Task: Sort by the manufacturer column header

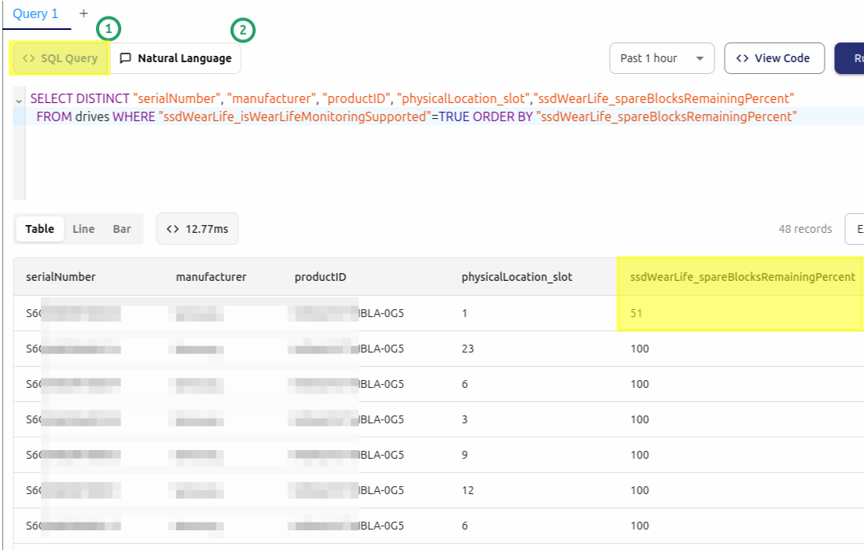Action: click(x=211, y=277)
